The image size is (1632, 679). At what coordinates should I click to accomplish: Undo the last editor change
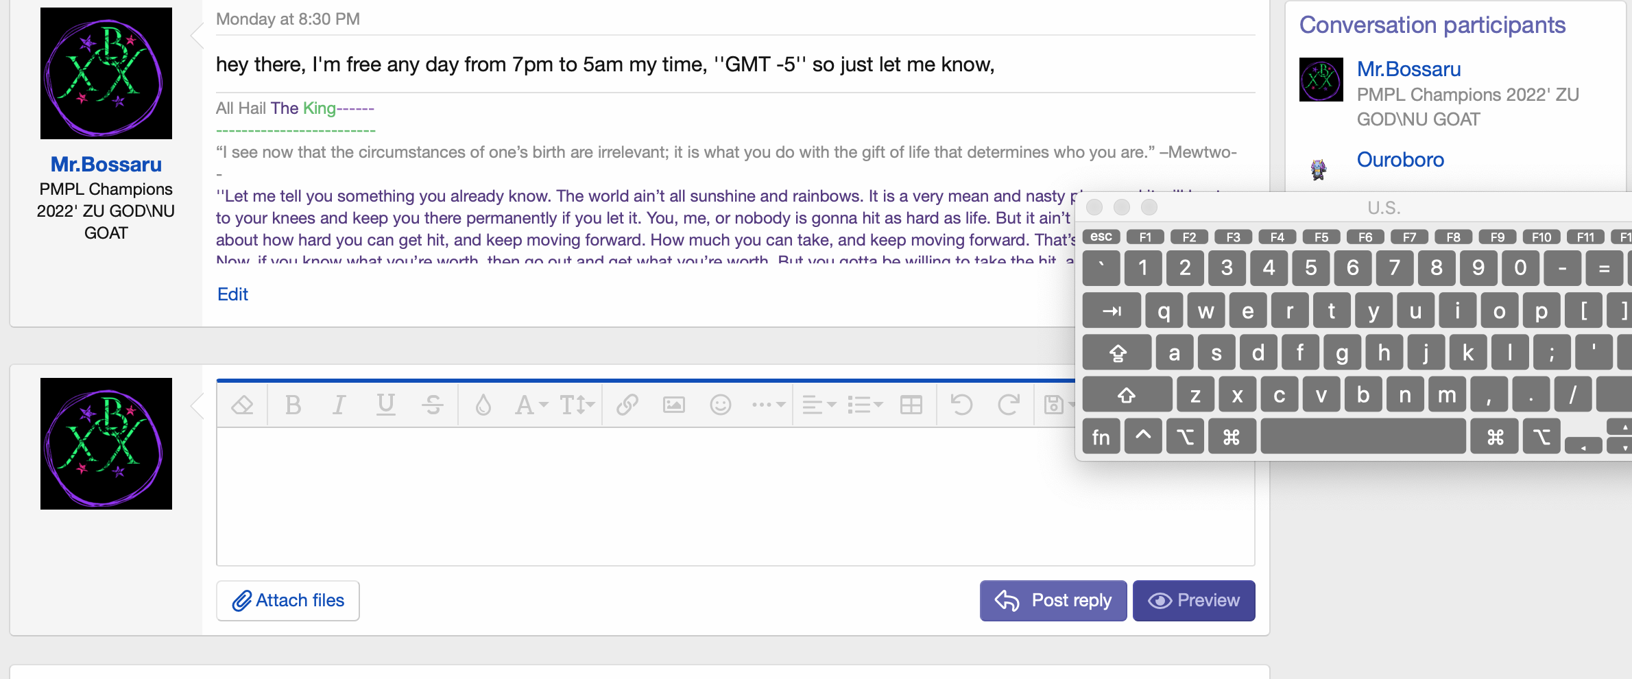tap(960, 405)
